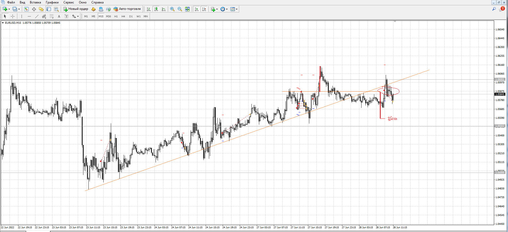
Task: Click the Новый ордер button
Action: (76, 9)
